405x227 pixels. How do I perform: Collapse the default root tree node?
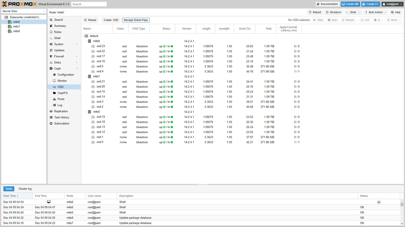click(x=83, y=36)
